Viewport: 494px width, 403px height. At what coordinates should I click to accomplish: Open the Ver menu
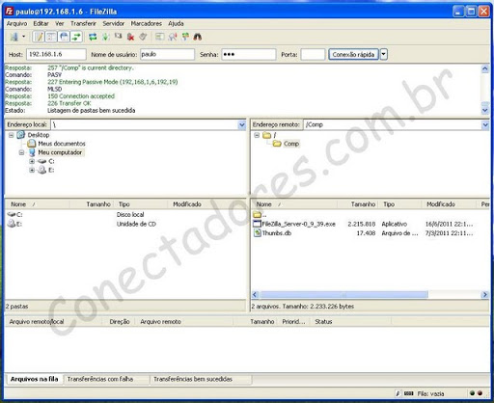point(60,23)
